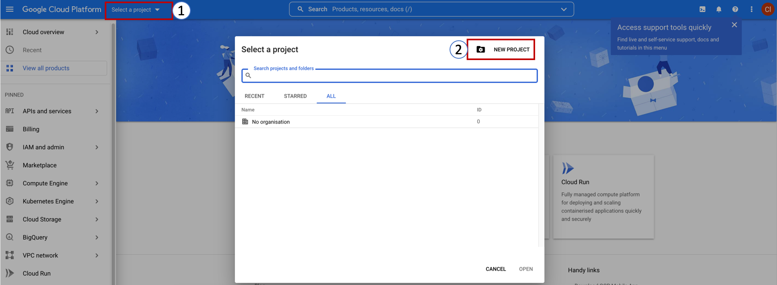Switch to the RECENT tab
777x285 pixels.
coord(254,96)
